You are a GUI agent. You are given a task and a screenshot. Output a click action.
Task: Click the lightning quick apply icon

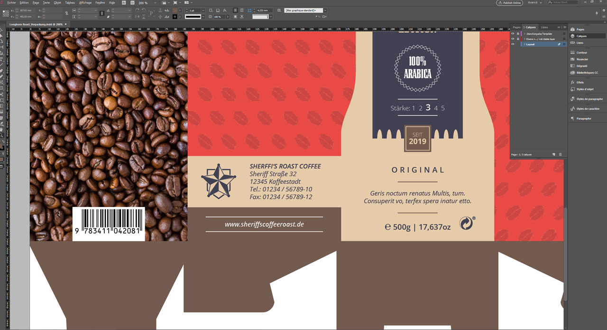point(597,13)
